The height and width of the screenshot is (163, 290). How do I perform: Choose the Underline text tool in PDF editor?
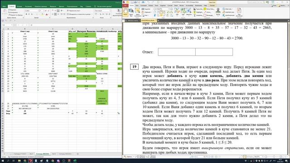[x=198, y=15]
